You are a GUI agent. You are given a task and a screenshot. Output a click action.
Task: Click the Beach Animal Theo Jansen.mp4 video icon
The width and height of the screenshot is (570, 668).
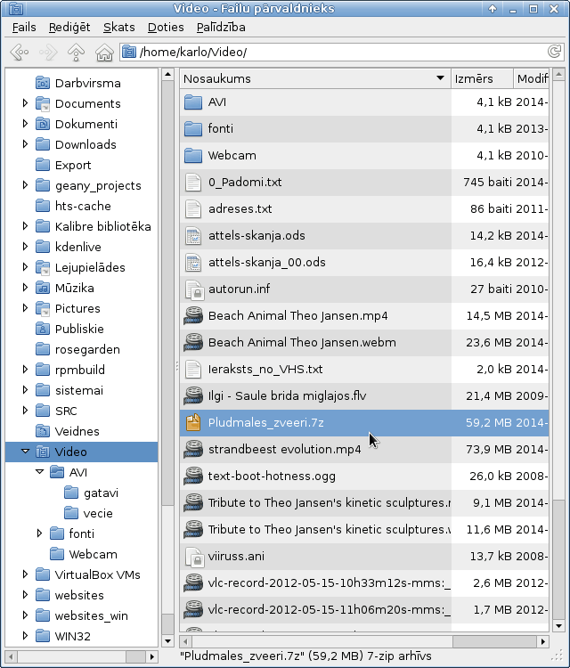[x=193, y=316]
